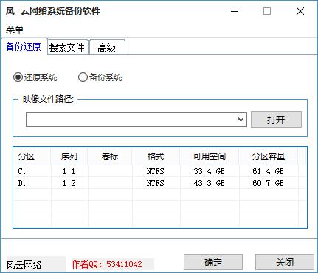
Task: Click the 打开 button
Action: (x=276, y=120)
